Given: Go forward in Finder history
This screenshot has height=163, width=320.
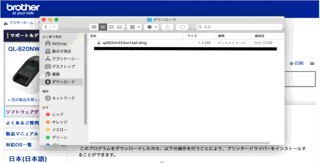Looking at the screenshot, I should [x=54, y=27].
